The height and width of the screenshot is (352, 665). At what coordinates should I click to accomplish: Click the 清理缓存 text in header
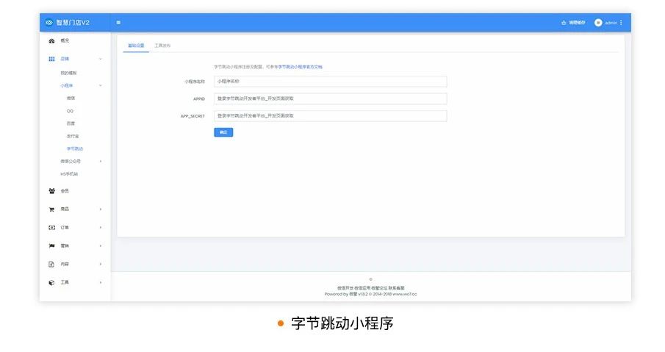click(577, 23)
